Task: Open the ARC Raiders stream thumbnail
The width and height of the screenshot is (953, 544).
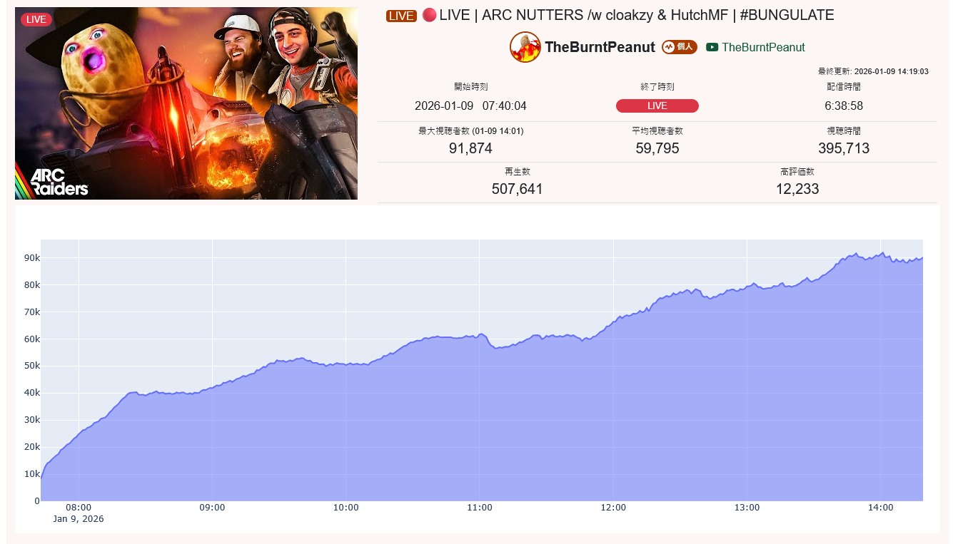Action: pyautogui.click(x=186, y=103)
